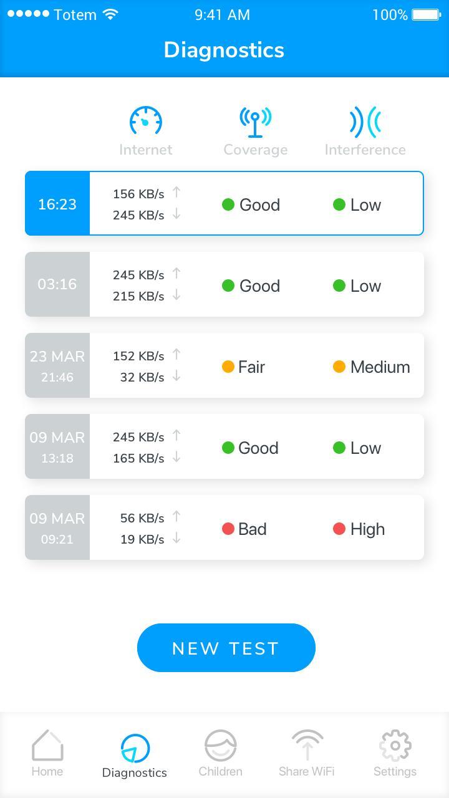Tap the orange Fair coverage dot
The image size is (449, 798).
click(x=228, y=367)
